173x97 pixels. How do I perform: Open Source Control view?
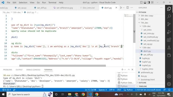[169, 24]
